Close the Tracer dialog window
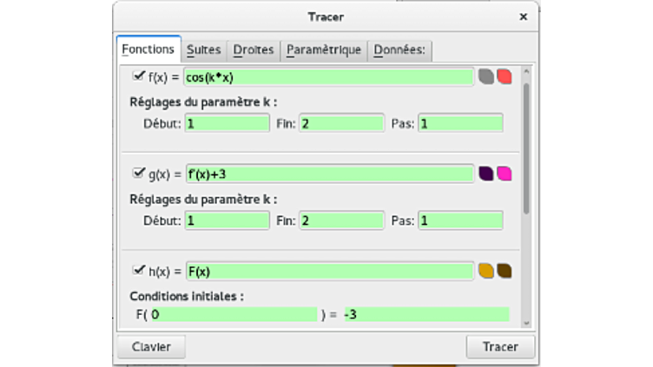 tap(523, 16)
